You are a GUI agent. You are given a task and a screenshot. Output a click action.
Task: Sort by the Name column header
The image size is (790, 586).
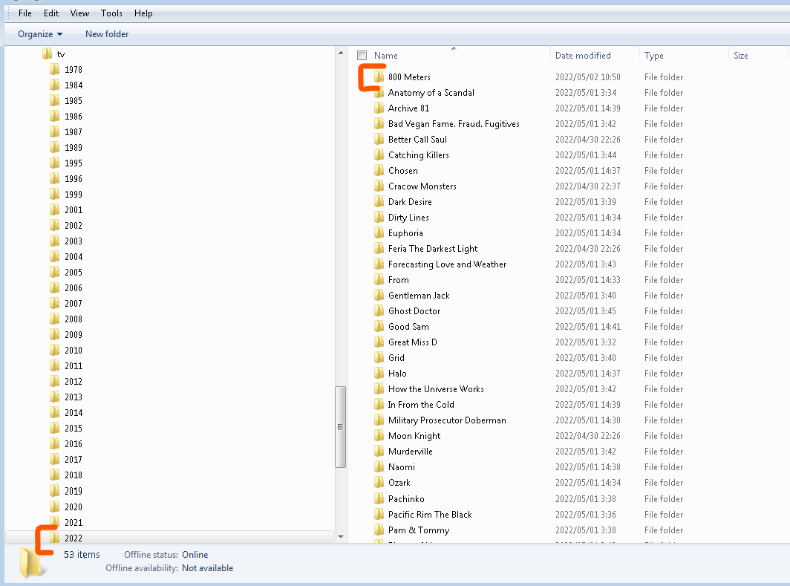[385, 56]
